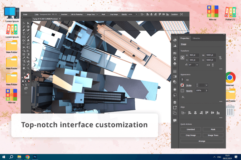Image resolution: width=241 pixels, height=160 pixels.
Task: Open Edit Toolbar three dots in tools panel
Action: point(26,93)
